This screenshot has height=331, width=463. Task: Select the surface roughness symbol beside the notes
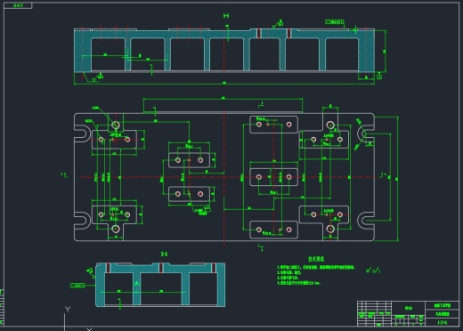click(373, 270)
